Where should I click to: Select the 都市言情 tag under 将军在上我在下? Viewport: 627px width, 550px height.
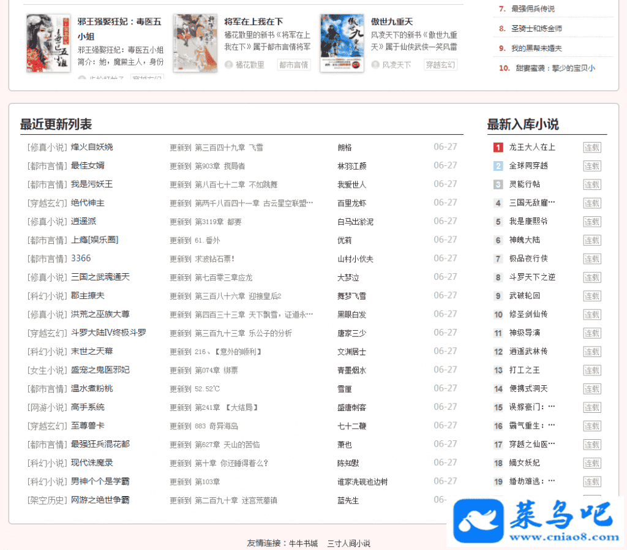coord(294,65)
